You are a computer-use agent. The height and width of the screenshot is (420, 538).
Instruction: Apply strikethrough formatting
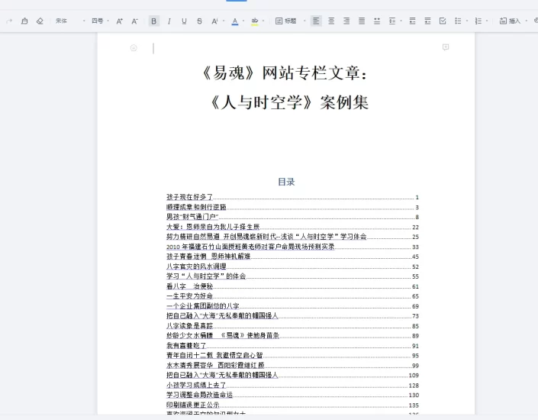pos(199,21)
